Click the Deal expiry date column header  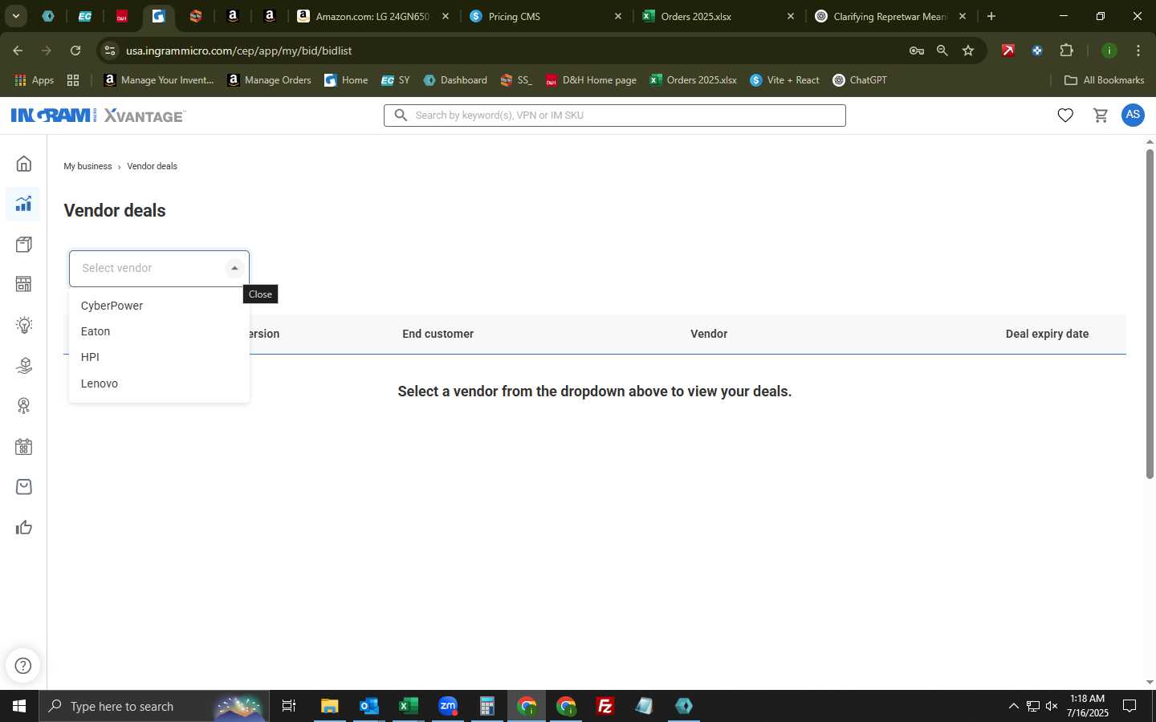click(1047, 334)
